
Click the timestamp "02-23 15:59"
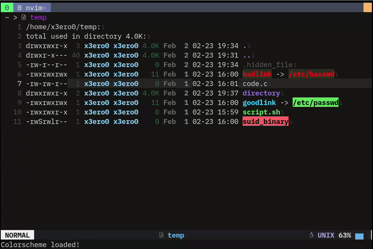click(x=215, y=112)
